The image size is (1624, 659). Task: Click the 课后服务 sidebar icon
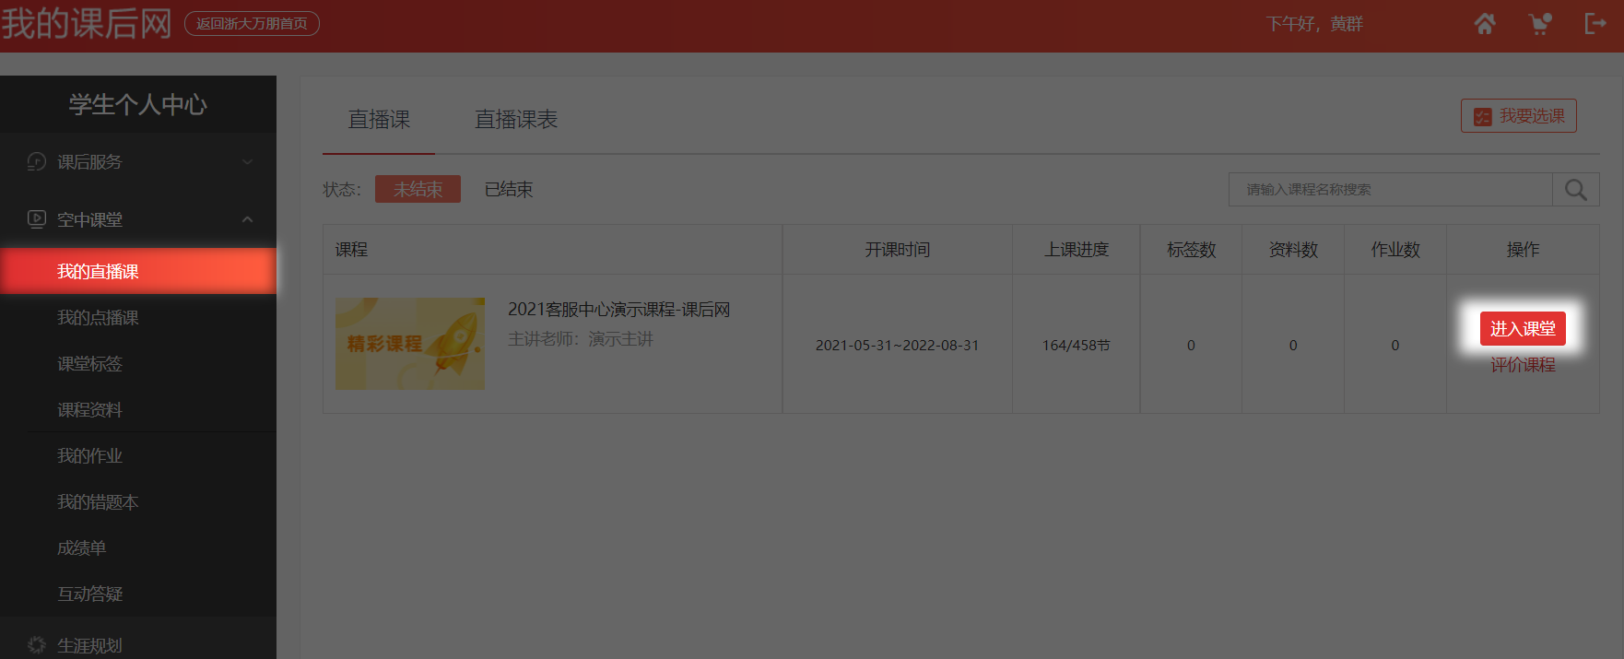37,162
